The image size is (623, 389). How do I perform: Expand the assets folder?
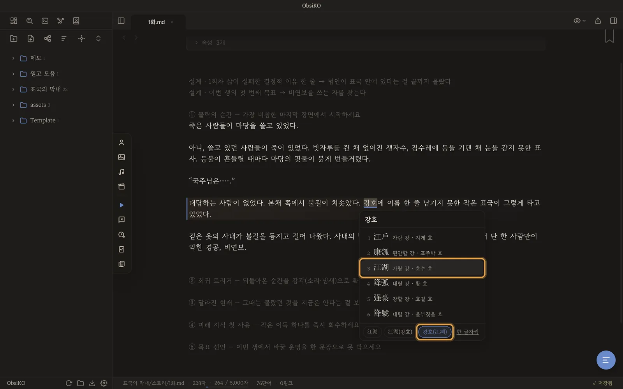point(13,105)
